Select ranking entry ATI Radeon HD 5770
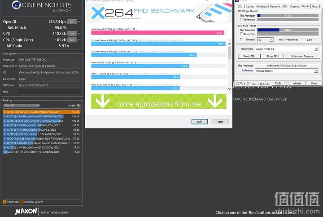 [42, 139]
